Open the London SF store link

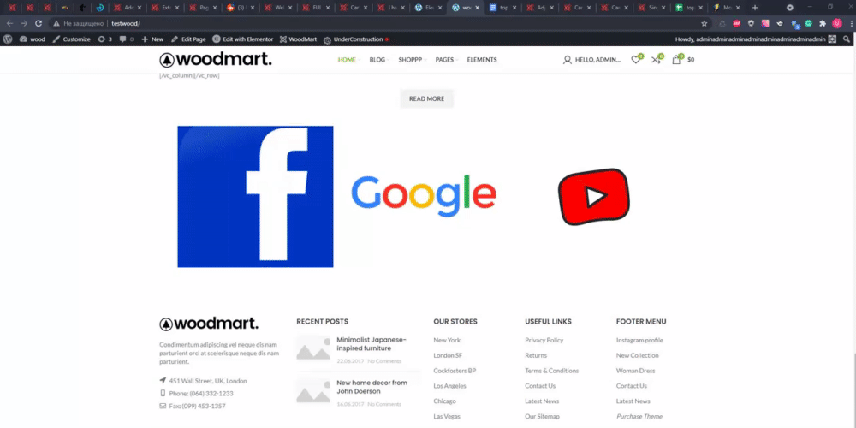pos(448,355)
